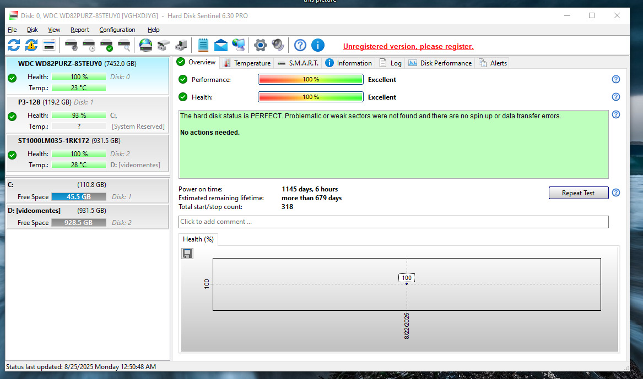The image size is (643, 379).
Task: Click the 28 °C temperature value of ST1000LM035
Action: click(x=79, y=165)
